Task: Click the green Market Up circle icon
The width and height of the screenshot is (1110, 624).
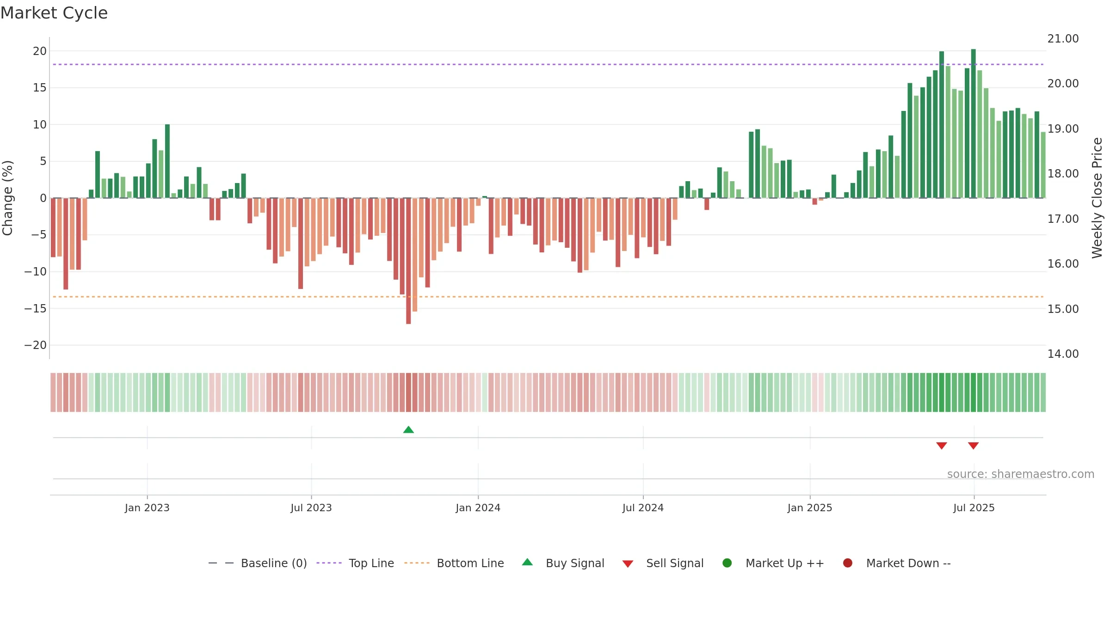Action: click(727, 563)
